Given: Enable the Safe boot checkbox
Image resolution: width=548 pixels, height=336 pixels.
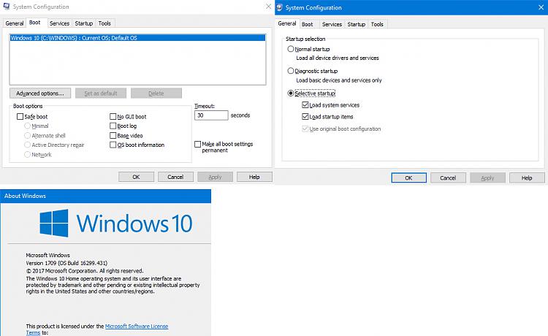Looking at the screenshot, I should (x=20, y=117).
